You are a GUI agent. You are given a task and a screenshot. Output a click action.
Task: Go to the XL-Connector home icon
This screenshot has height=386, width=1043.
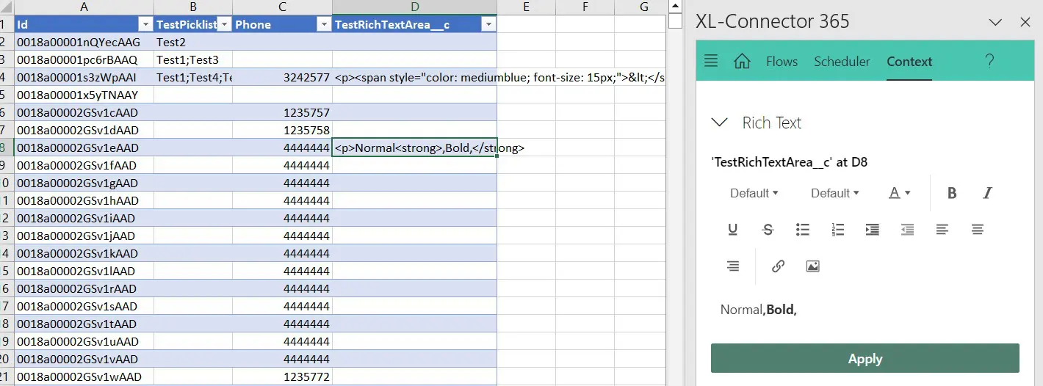742,61
